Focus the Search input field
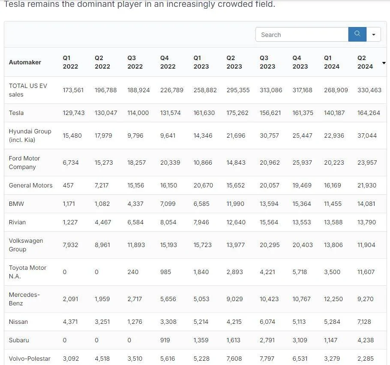Screen dimensions: 390x365 [302, 34]
